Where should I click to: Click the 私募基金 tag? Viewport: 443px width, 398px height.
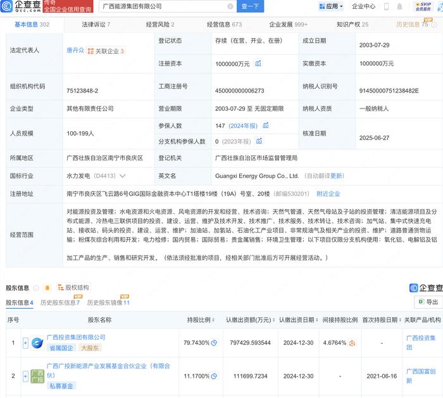click(61, 386)
